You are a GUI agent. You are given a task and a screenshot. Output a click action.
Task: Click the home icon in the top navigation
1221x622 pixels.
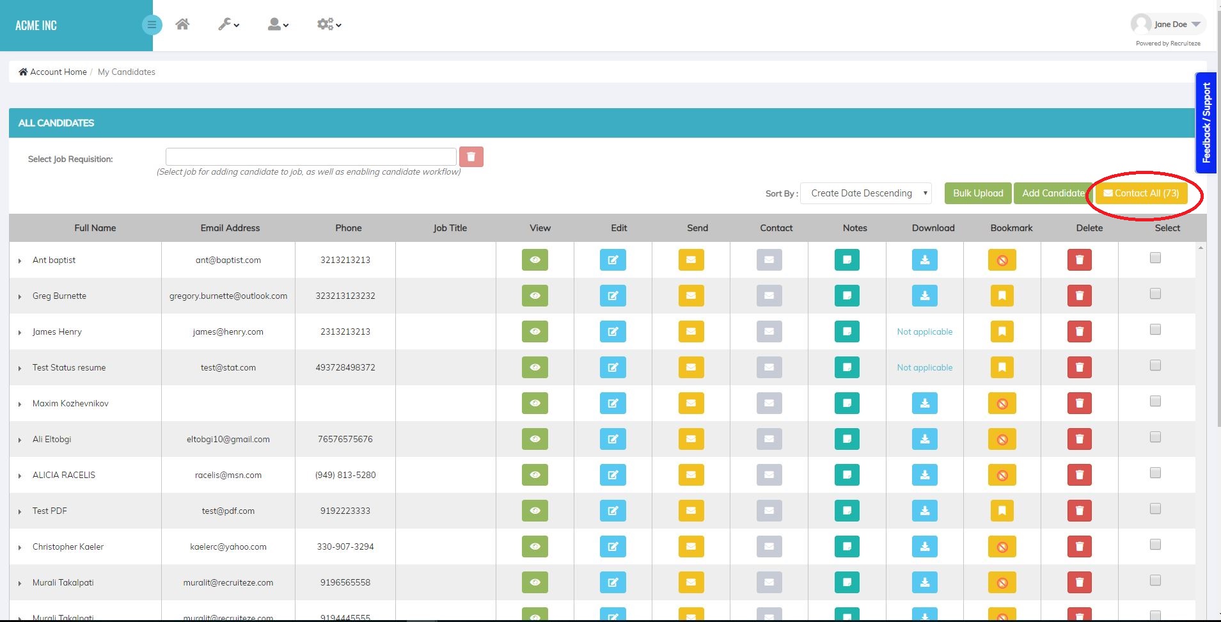(183, 24)
